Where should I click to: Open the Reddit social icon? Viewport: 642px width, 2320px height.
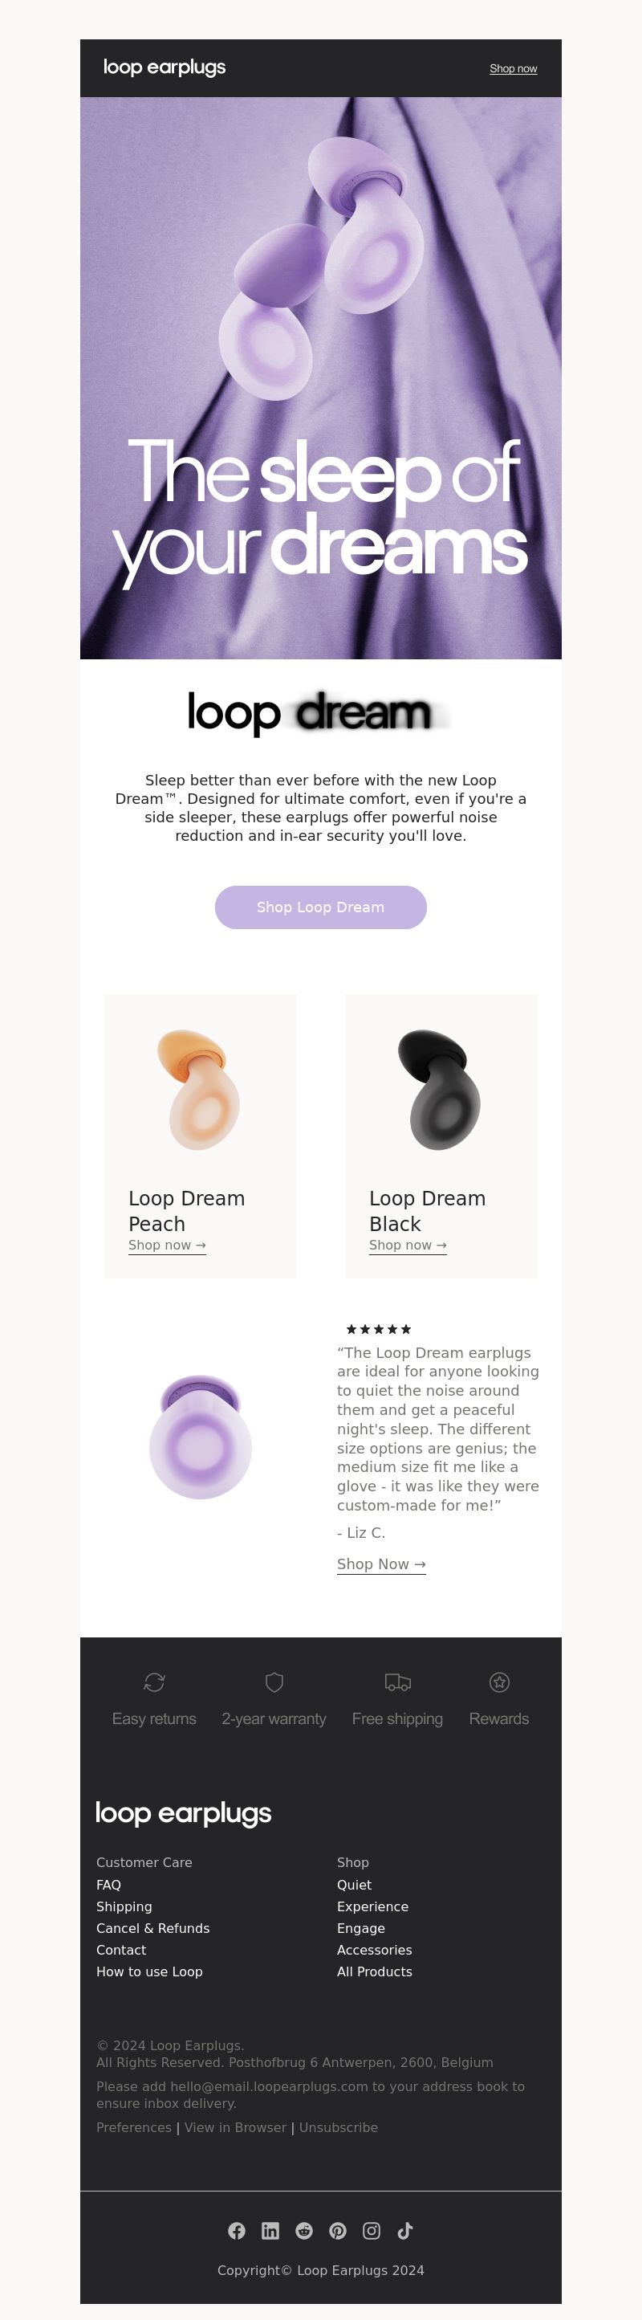[x=304, y=2230]
